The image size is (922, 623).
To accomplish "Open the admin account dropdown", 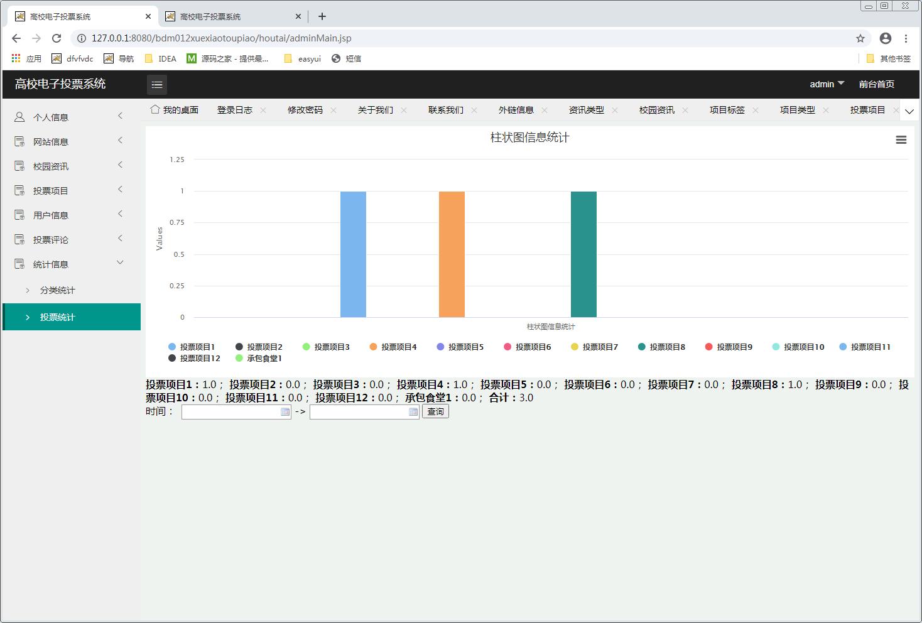I will 827,84.
